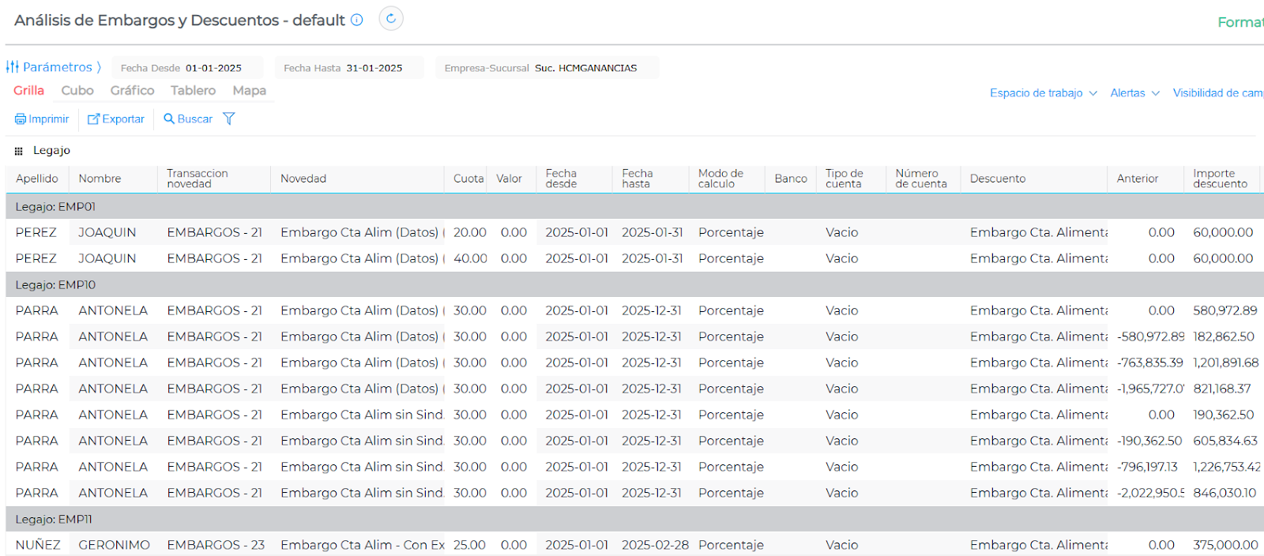Switch to the Gráfico tab
Viewport: 1264px width, 556px height.
tap(132, 91)
